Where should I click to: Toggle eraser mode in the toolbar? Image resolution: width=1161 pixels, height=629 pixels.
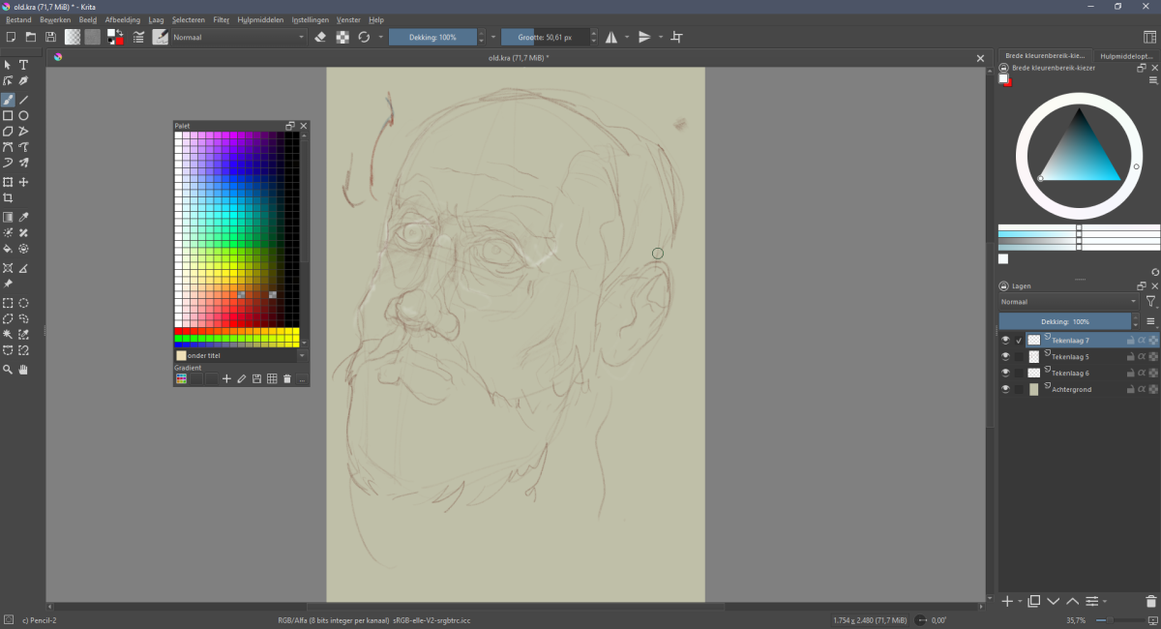click(322, 37)
